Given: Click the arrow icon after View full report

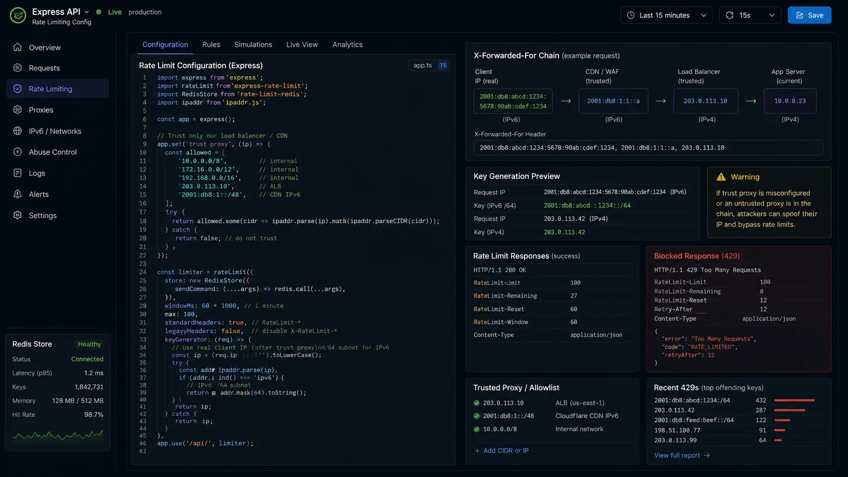Looking at the screenshot, I should (x=707, y=456).
